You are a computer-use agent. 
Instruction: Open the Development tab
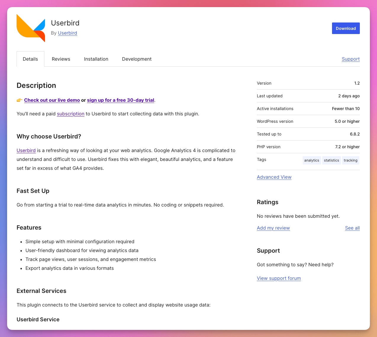tap(136, 59)
